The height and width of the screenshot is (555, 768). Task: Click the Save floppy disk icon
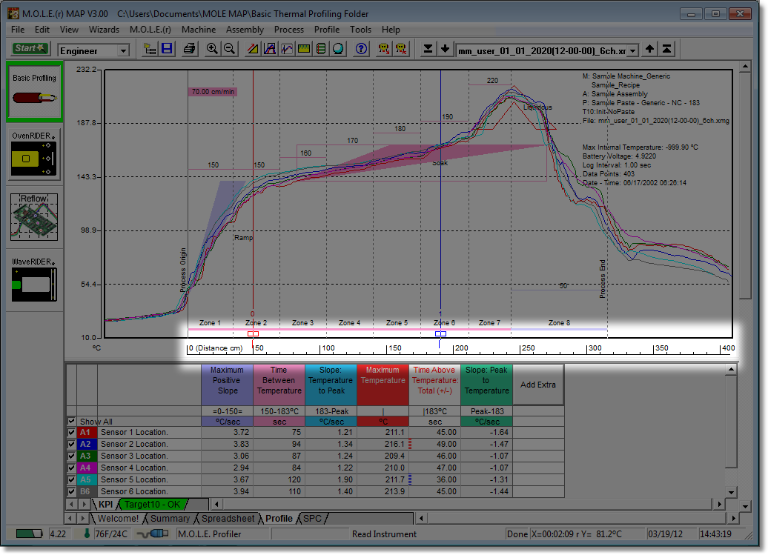click(167, 49)
